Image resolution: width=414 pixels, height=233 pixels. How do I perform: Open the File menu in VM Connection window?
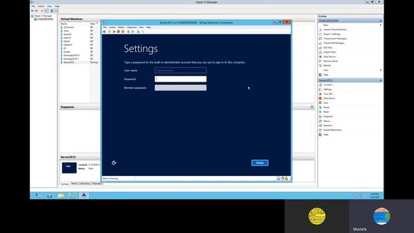[x=105, y=27]
